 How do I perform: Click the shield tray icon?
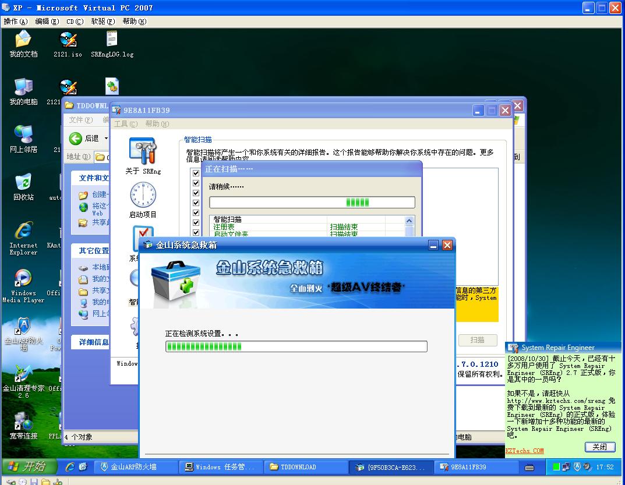(x=577, y=467)
